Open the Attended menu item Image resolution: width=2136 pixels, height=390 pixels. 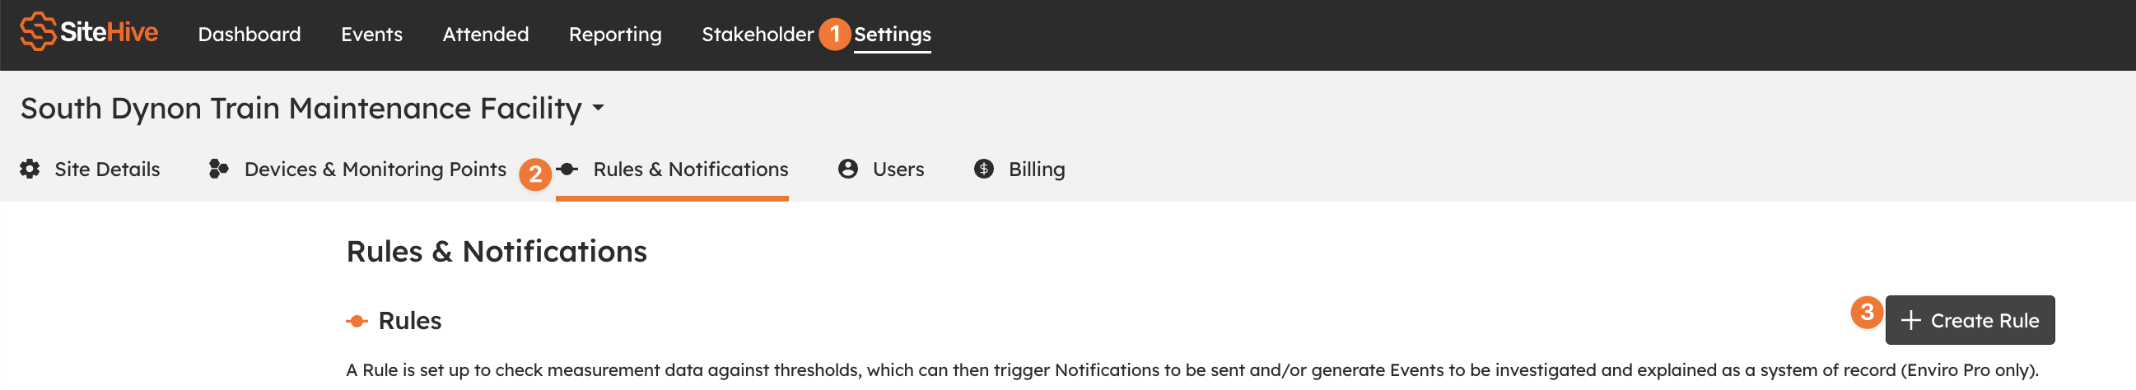pos(485,34)
